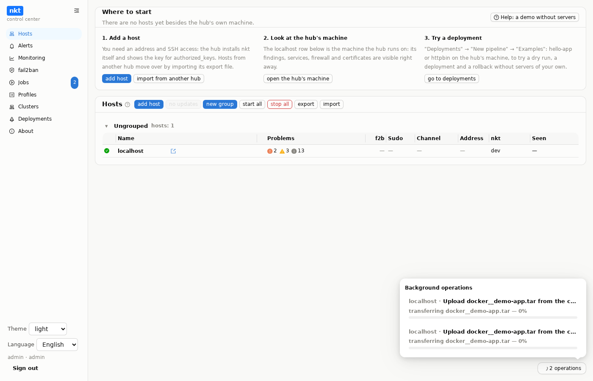Open the localhost host row name
Viewport: 593px width, 381px height.
(130, 151)
